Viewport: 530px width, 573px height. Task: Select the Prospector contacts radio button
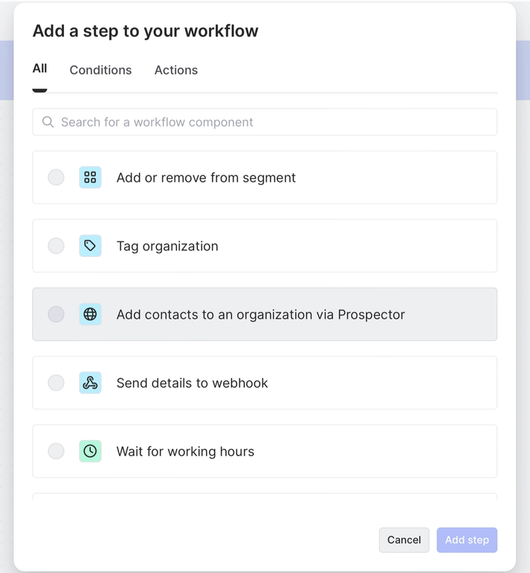(x=56, y=314)
